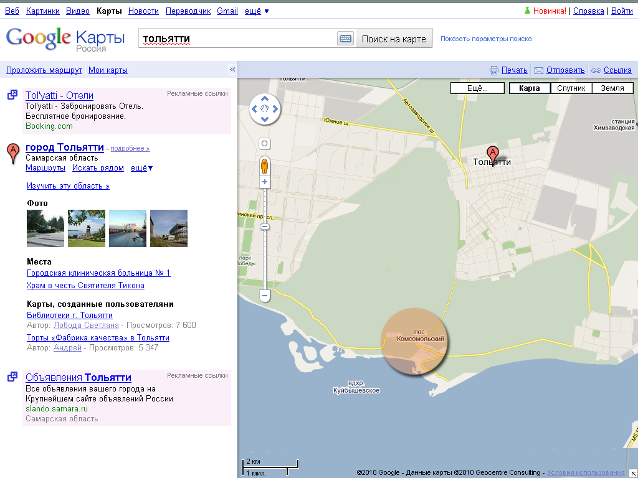This screenshot has height=478, width=638.
Task: Click the подробнее » link
Action: (x=130, y=148)
